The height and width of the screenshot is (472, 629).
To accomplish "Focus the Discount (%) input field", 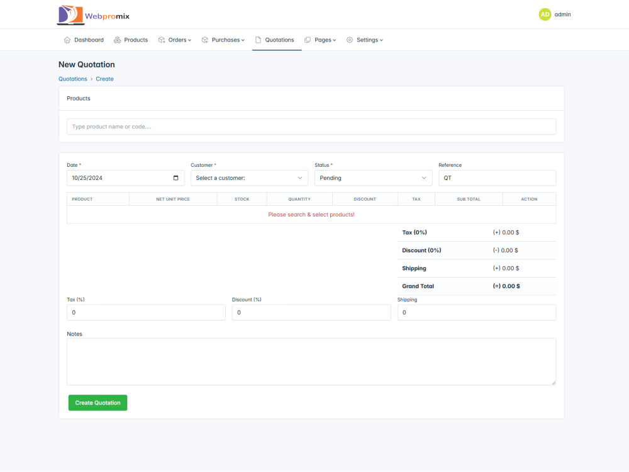I will click(311, 312).
